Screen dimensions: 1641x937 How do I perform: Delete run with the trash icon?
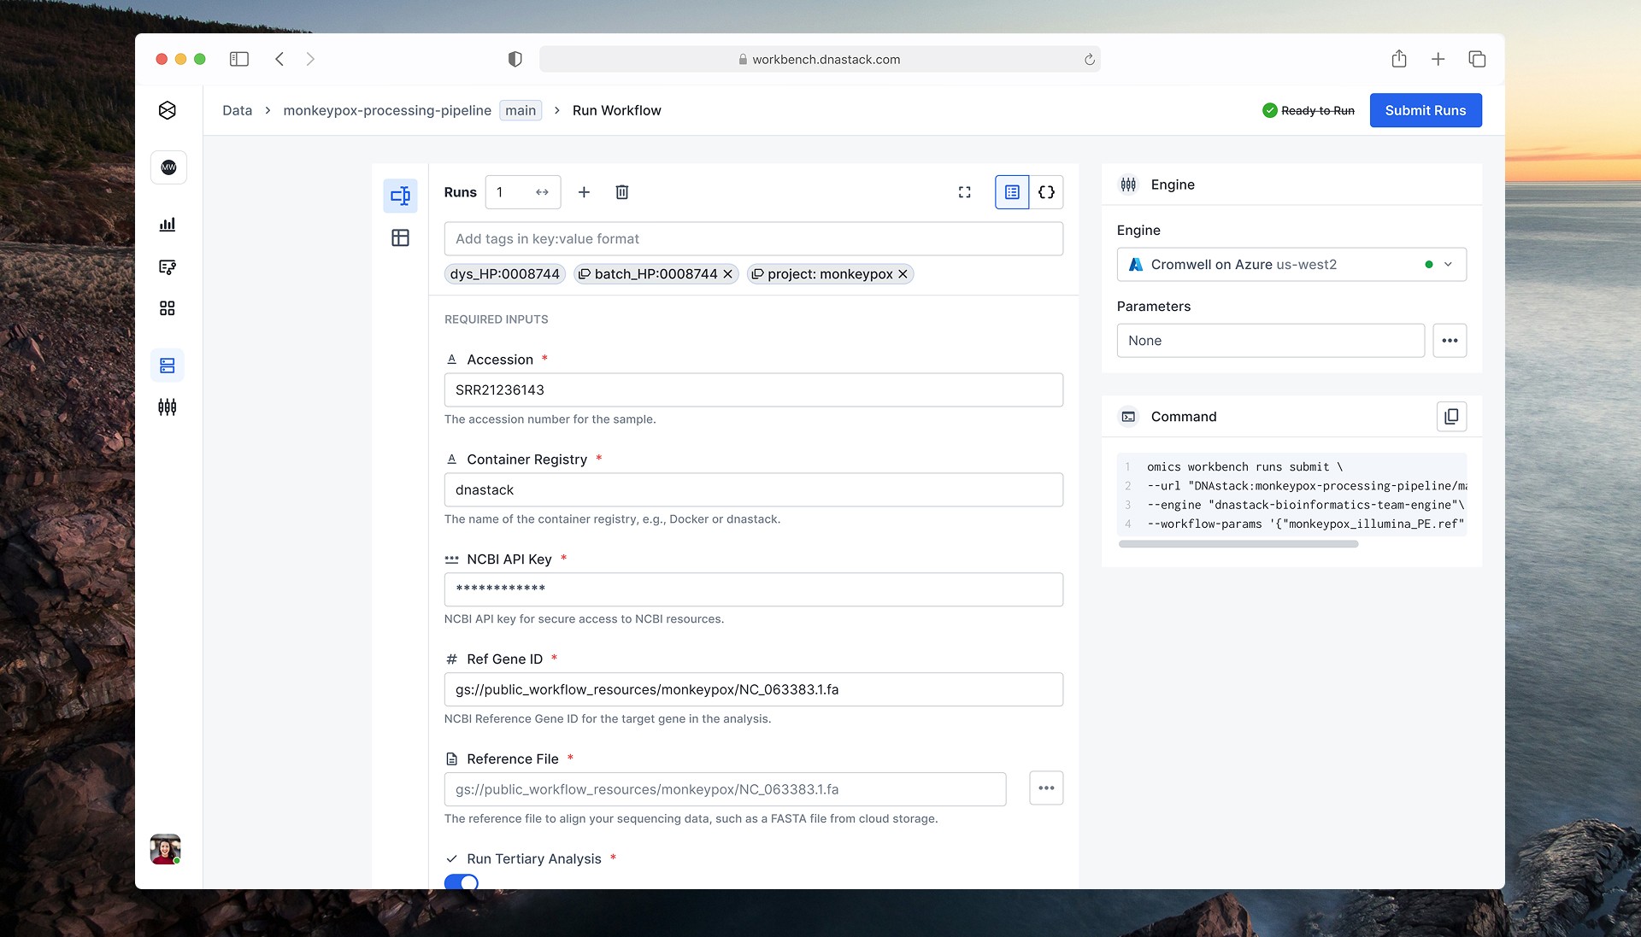[x=622, y=192]
